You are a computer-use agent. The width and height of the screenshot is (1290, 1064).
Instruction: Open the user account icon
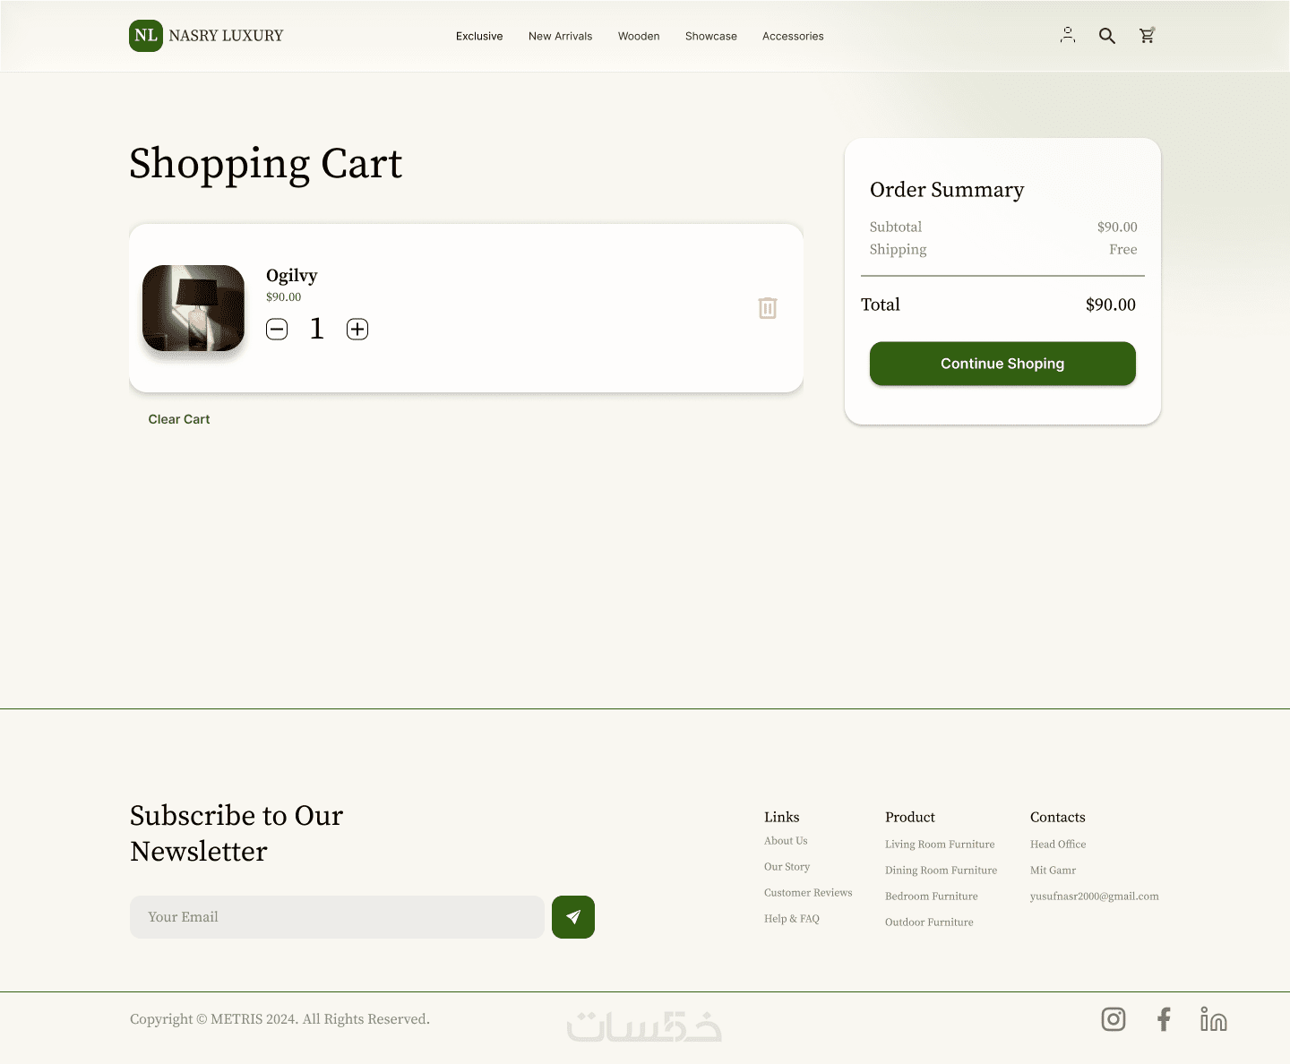coord(1067,36)
